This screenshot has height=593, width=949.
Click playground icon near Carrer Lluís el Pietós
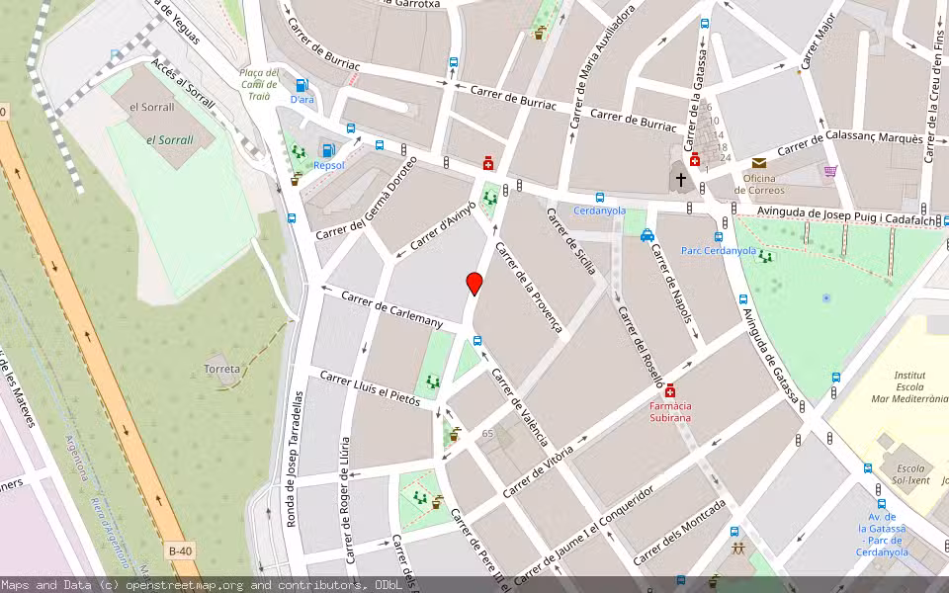(433, 381)
